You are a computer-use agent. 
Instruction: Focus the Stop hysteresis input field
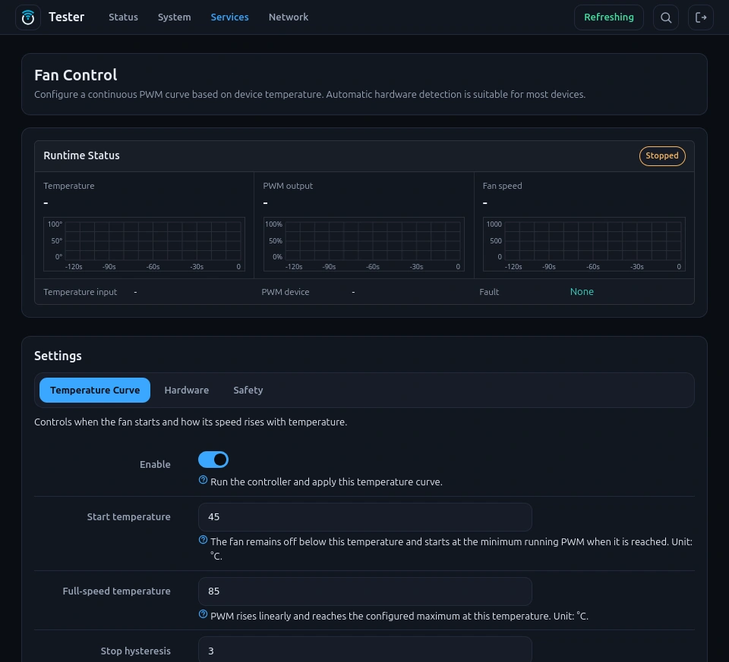click(365, 649)
